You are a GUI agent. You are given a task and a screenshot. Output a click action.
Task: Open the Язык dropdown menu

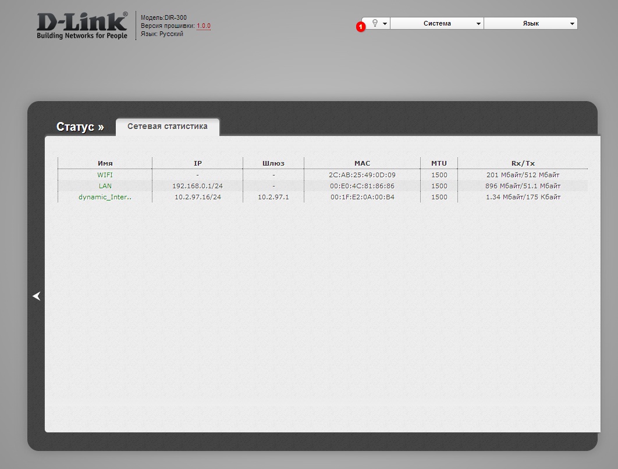[x=531, y=23]
